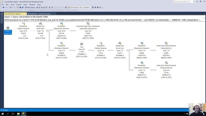Click 'Query 1: Query cost' header text

pyautogui.click(x=26, y=17)
